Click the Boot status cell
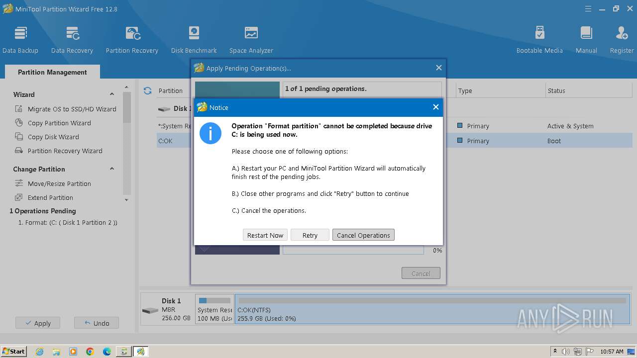 [554, 141]
